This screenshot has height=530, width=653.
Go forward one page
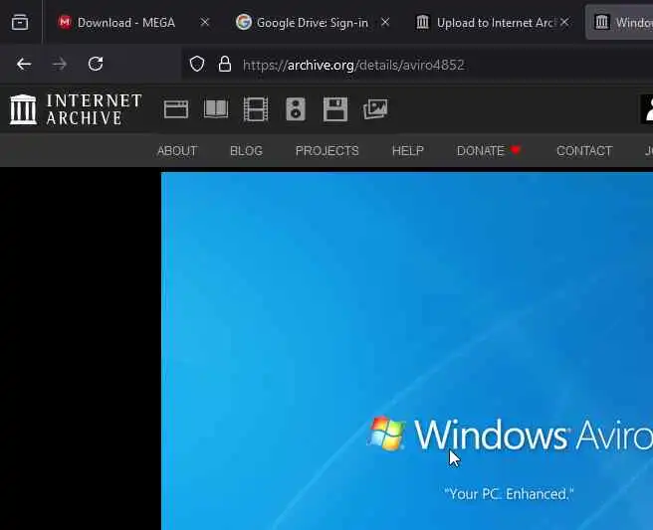click(60, 64)
